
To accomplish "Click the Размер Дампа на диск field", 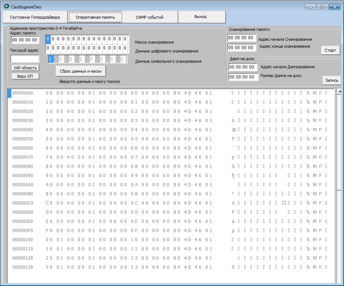I will tap(243, 77).
